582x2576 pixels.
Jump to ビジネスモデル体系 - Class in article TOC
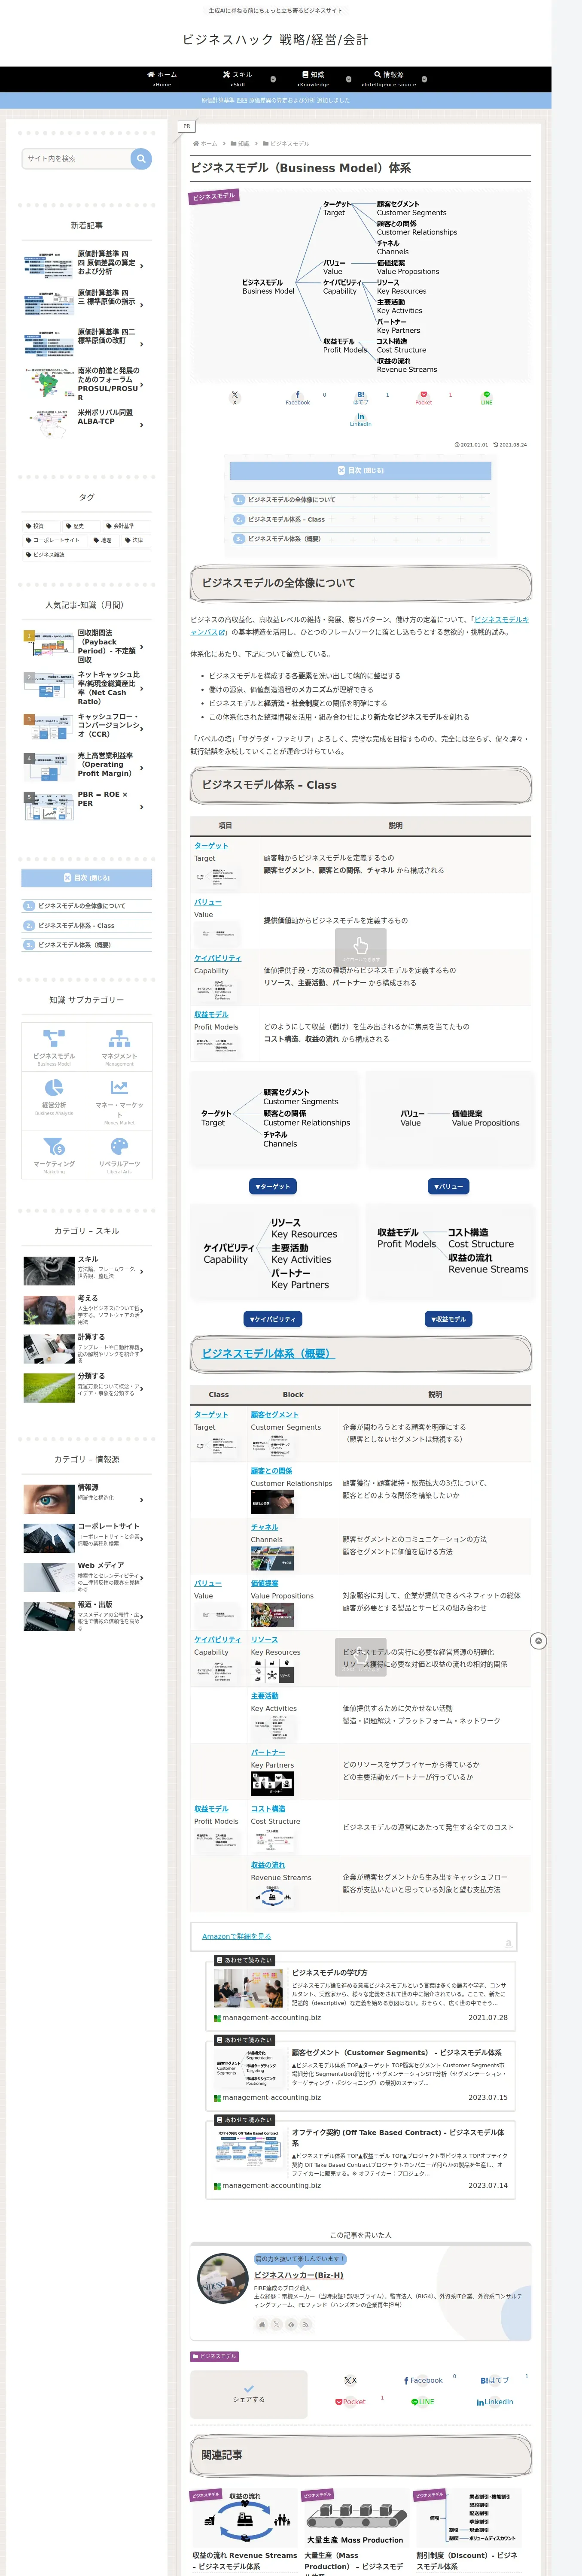click(286, 520)
